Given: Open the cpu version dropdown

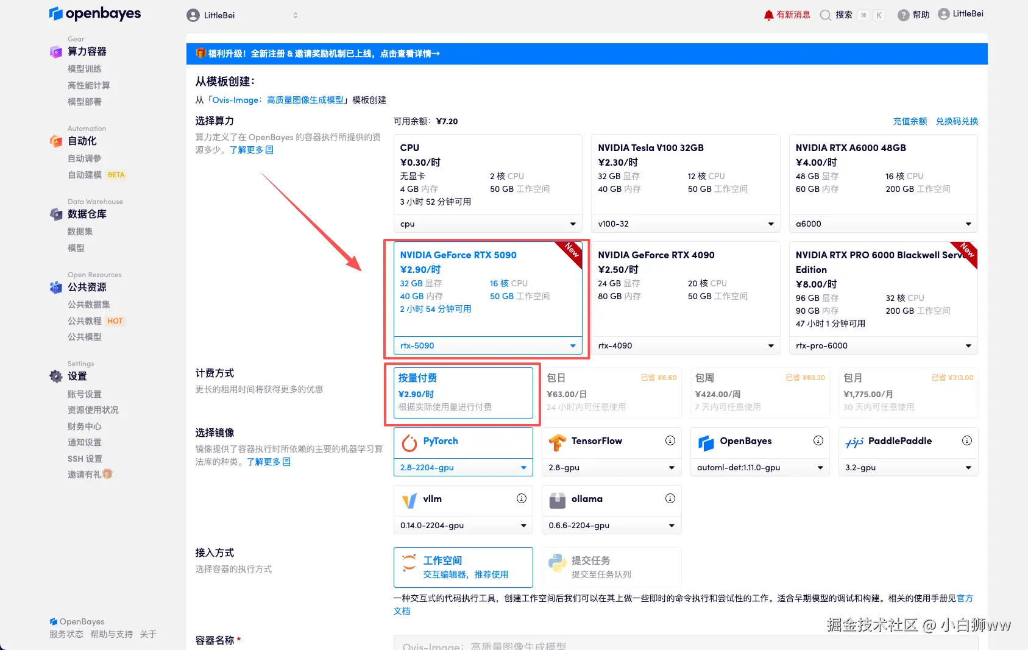Looking at the screenshot, I should 488,224.
